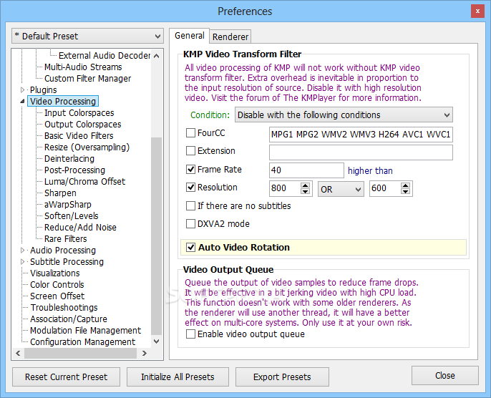491x398 pixels.
Task: Uncheck the Frame Rate checkbox
Action: pyautogui.click(x=190, y=170)
